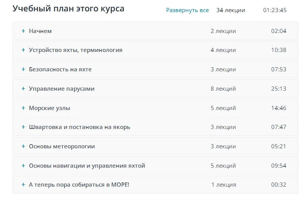This screenshot has width=307, height=198.
Task: Click the plus icon beside Морские узлы
Action: click(23, 108)
